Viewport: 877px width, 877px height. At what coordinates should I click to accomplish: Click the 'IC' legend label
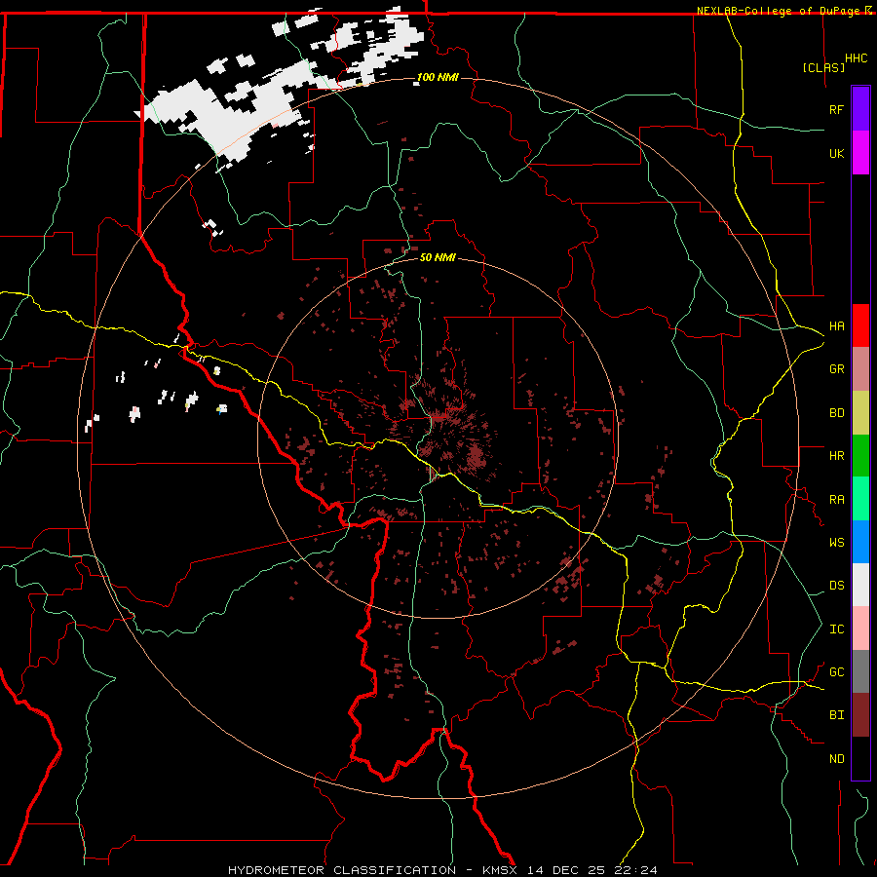836,629
